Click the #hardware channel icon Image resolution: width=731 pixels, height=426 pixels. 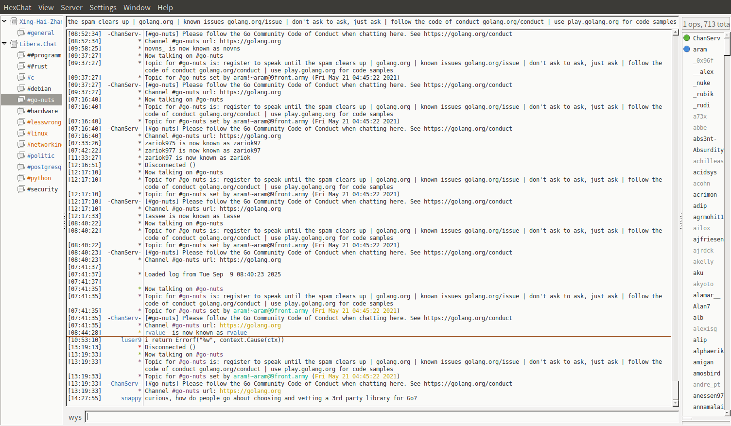coord(21,111)
